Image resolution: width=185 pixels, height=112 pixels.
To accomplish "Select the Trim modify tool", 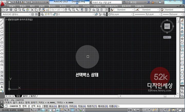I will 182,54.
